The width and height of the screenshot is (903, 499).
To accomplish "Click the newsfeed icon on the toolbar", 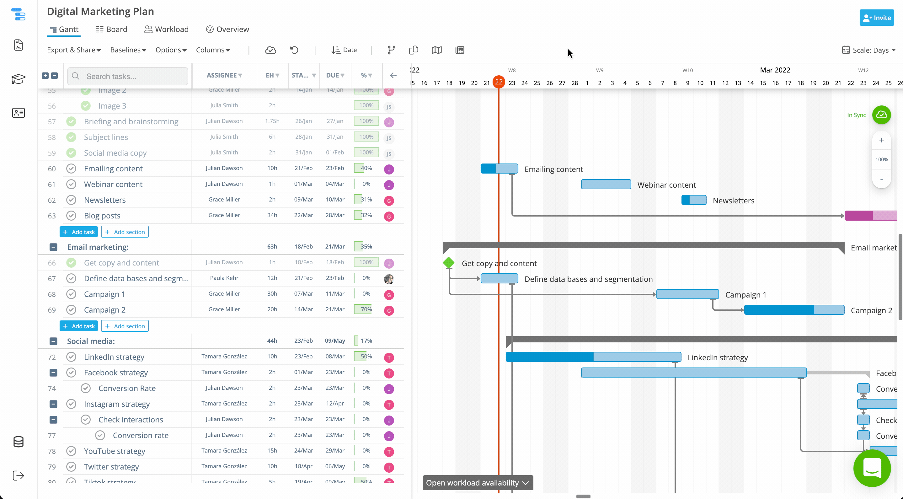I will pyautogui.click(x=460, y=50).
